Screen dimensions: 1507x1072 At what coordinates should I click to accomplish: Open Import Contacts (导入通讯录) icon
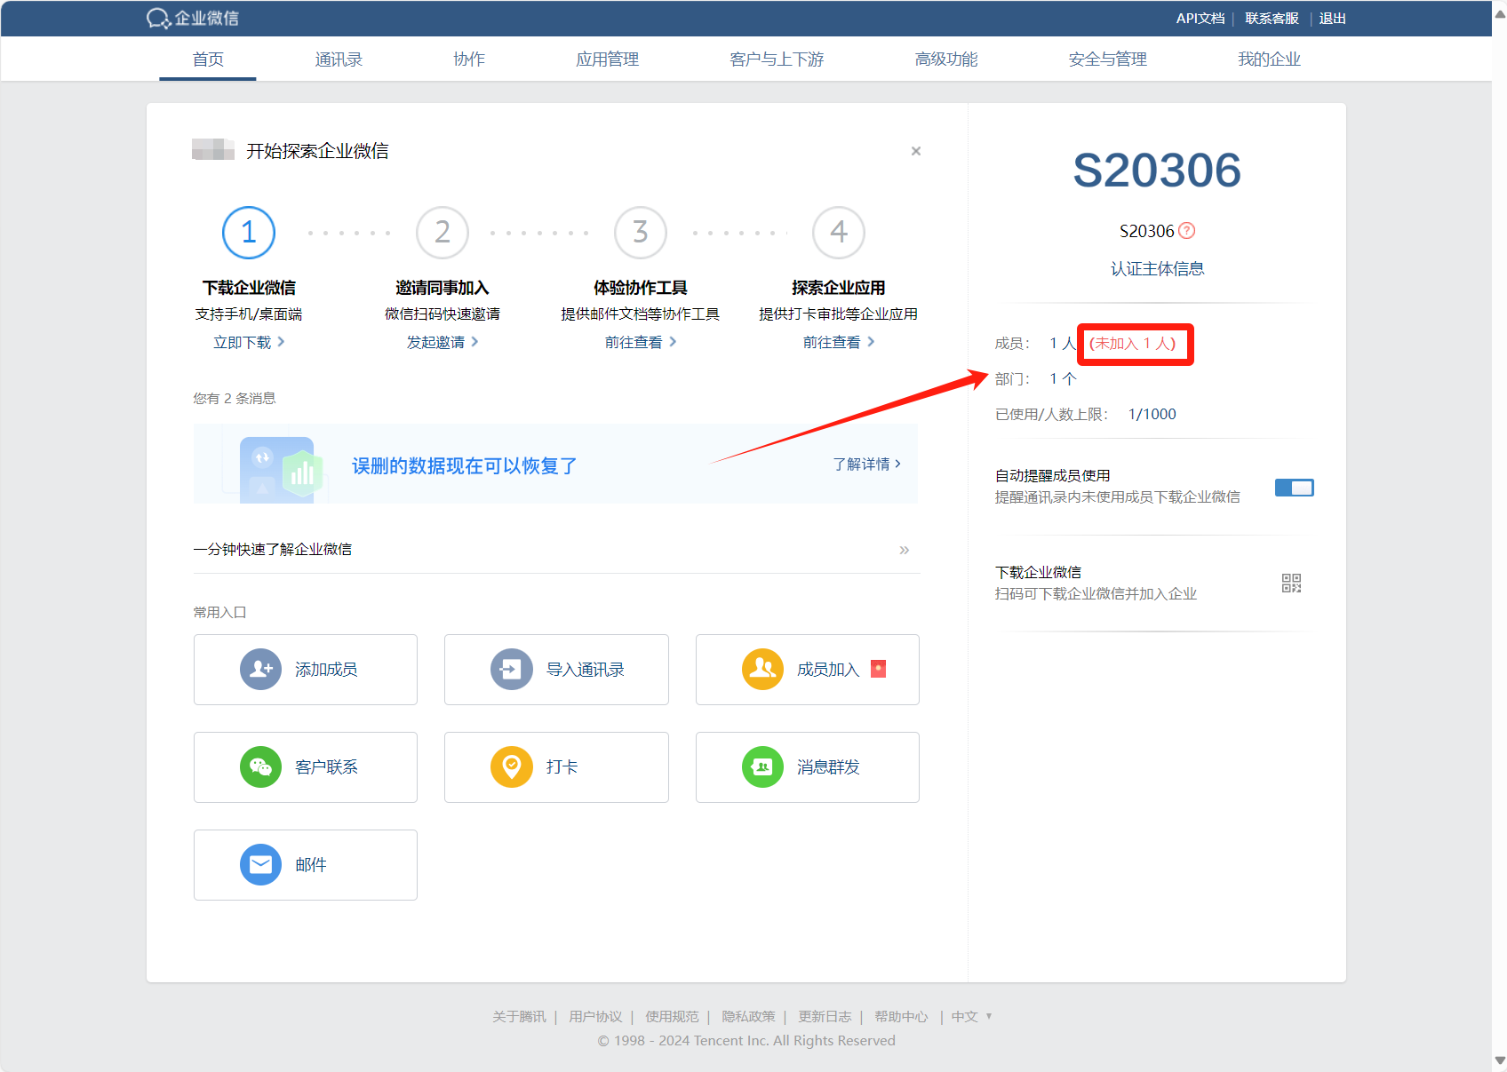512,670
